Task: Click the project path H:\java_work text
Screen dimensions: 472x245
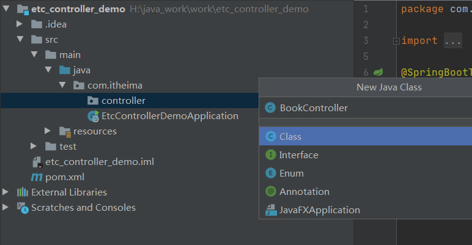Action: pos(219,9)
